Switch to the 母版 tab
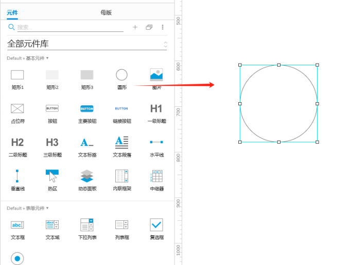 (106, 13)
